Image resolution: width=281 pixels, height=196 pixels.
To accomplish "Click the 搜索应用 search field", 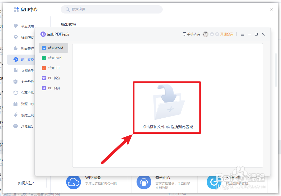I will tap(111, 9).
